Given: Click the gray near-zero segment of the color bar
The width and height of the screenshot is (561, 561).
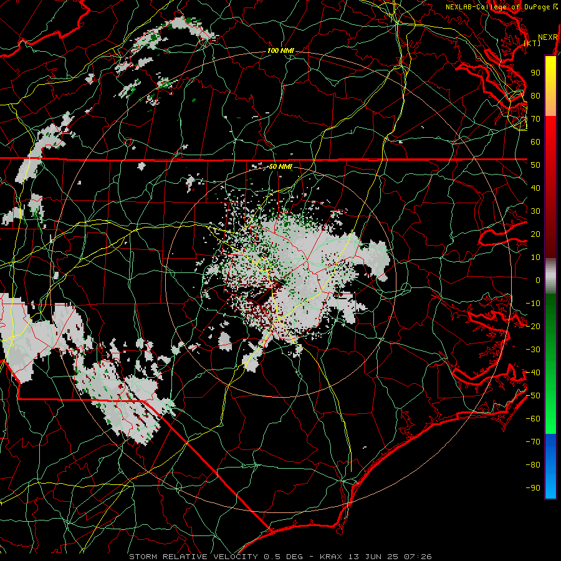Looking at the screenshot, I should [550, 276].
